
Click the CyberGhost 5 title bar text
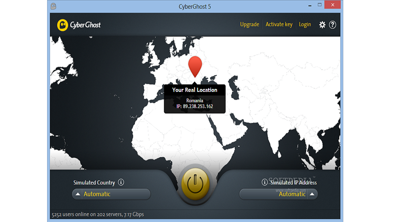click(195, 7)
